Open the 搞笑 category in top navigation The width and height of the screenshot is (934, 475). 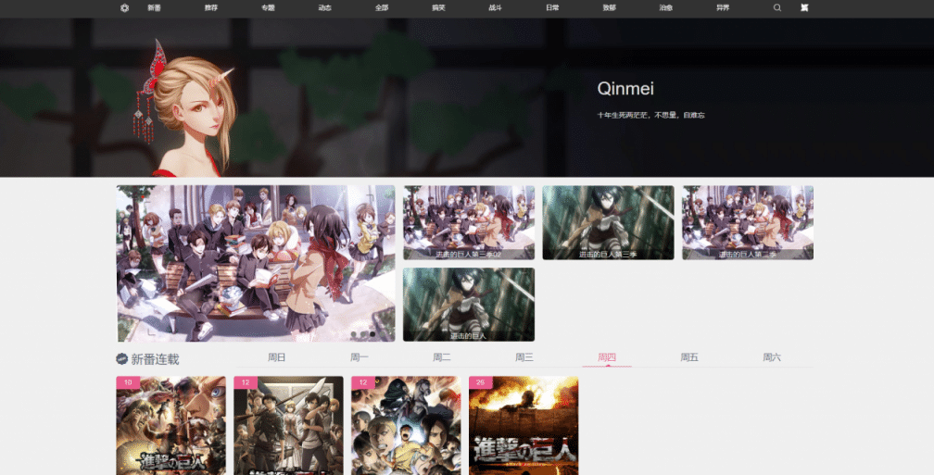[438, 7]
